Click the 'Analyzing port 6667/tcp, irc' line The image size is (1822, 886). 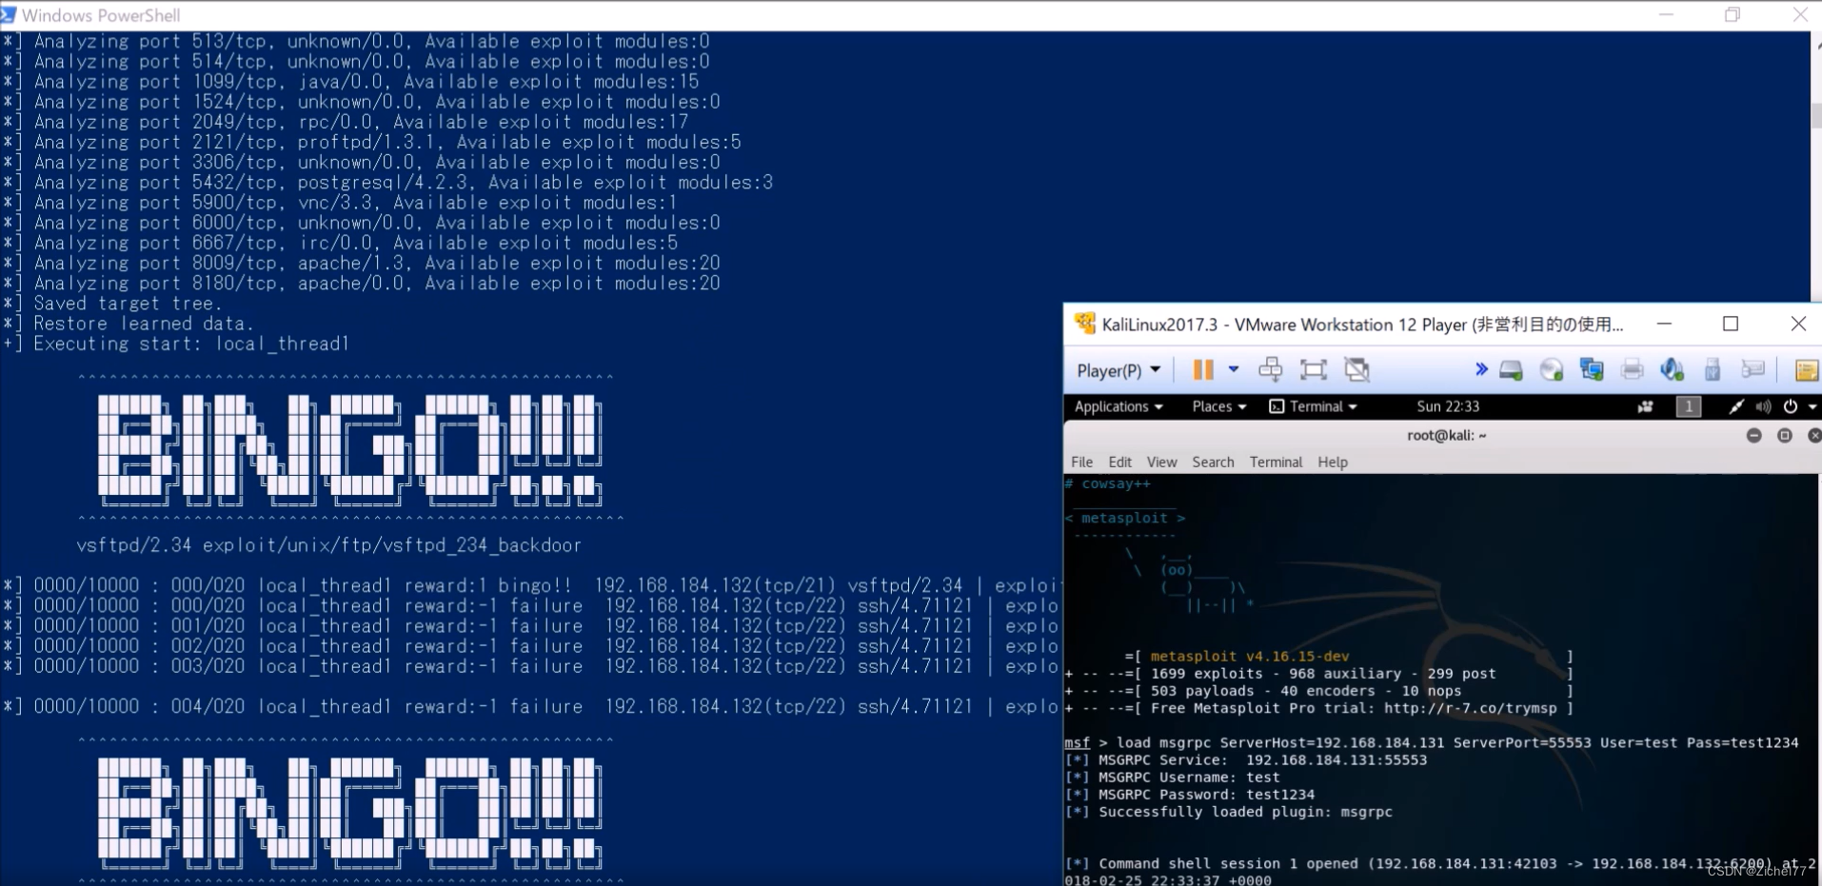click(x=340, y=243)
